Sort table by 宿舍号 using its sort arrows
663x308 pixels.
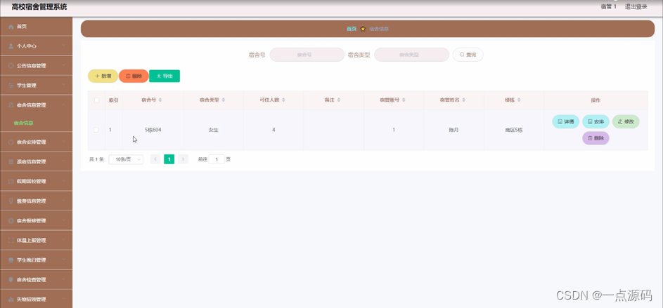click(160, 100)
